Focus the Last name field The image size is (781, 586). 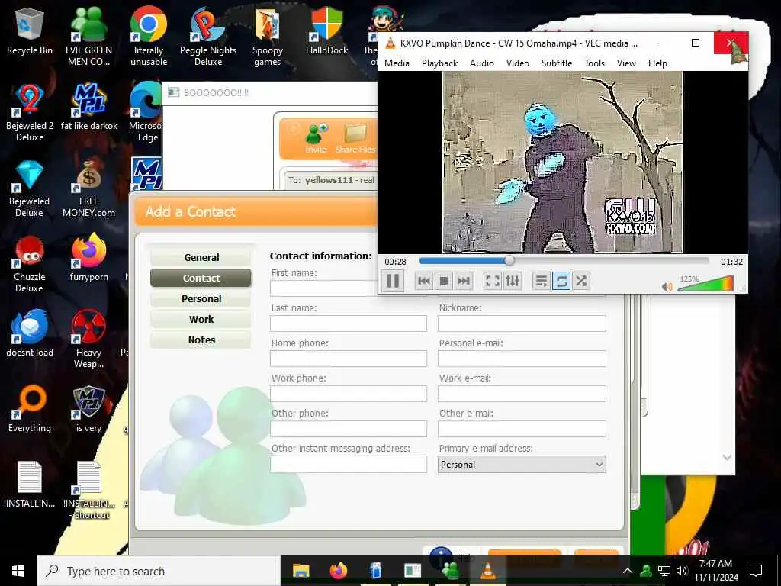click(x=348, y=324)
